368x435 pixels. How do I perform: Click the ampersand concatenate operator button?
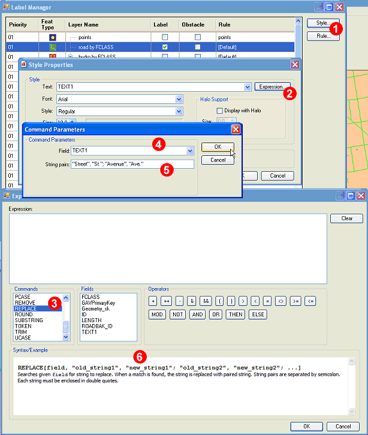point(192,301)
